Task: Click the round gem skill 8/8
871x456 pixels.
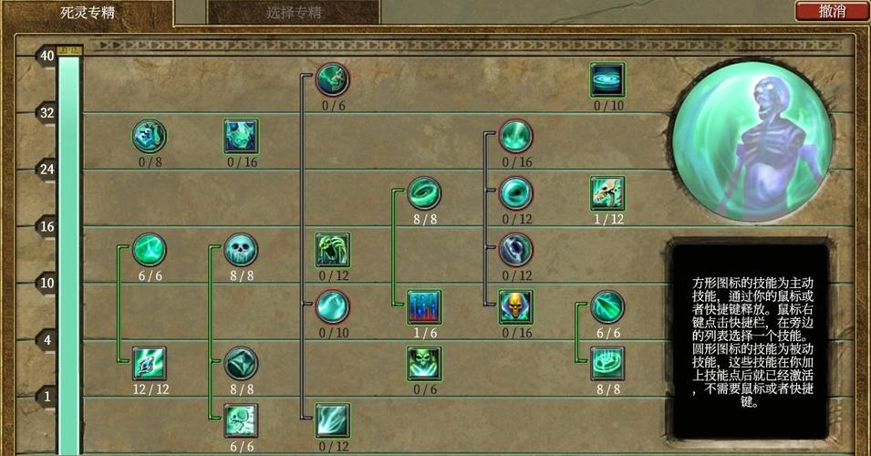Action: point(241,363)
